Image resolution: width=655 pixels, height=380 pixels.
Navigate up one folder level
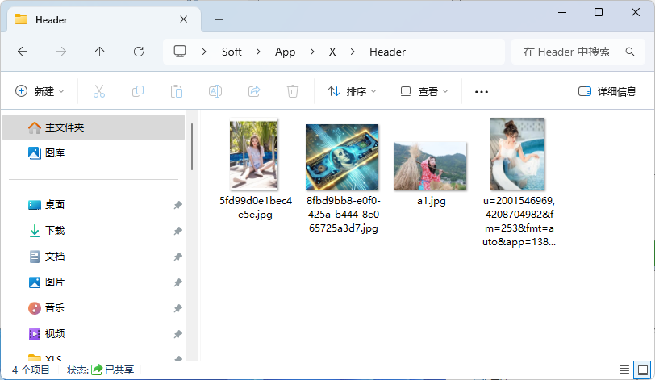99,52
